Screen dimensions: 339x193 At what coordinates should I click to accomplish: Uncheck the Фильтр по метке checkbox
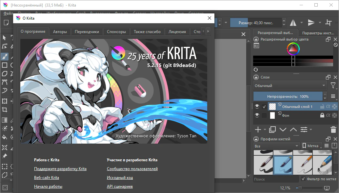click(303, 179)
